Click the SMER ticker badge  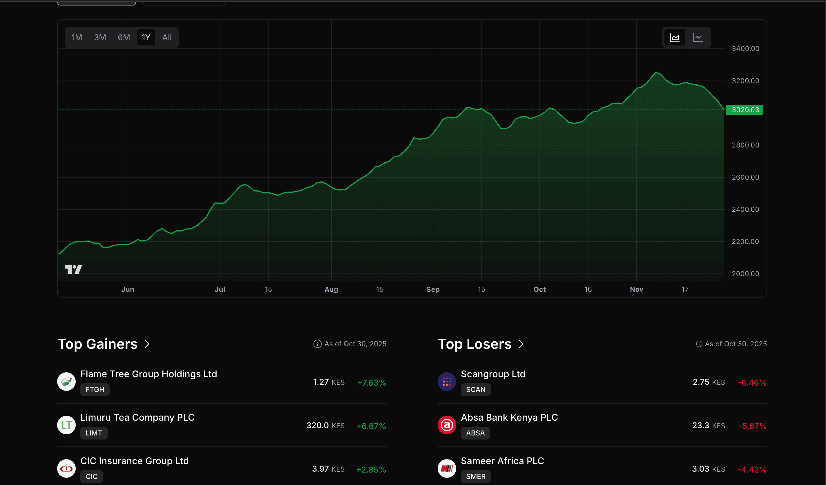[x=476, y=477]
